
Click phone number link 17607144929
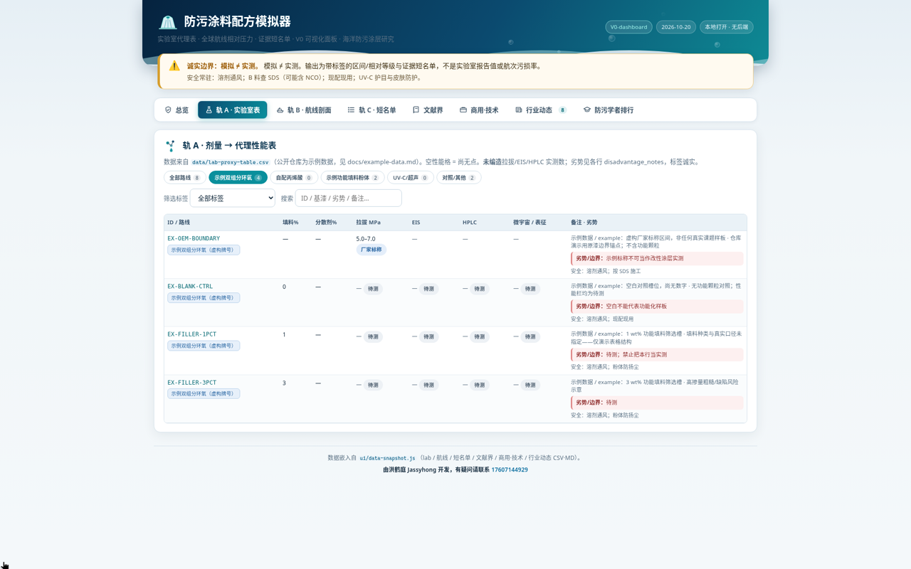point(510,470)
